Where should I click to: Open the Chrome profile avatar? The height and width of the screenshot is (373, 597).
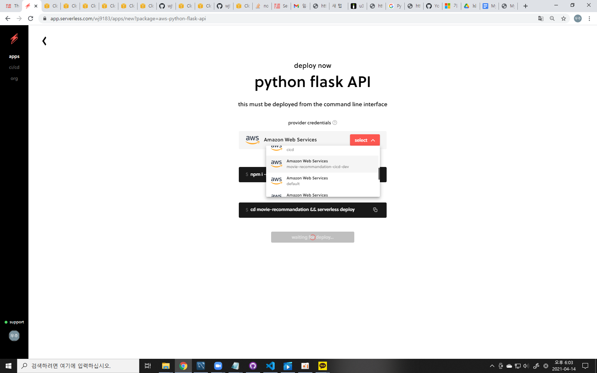pyautogui.click(x=578, y=18)
